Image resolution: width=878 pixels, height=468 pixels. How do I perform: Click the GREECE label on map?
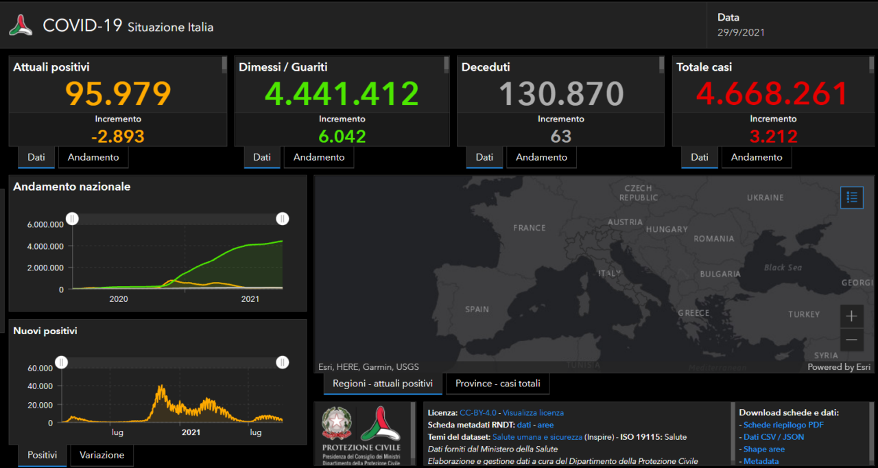693,313
